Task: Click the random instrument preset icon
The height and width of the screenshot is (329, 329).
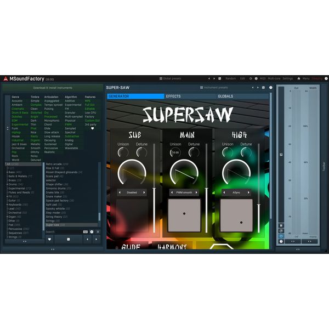Action: [x=263, y=88]
